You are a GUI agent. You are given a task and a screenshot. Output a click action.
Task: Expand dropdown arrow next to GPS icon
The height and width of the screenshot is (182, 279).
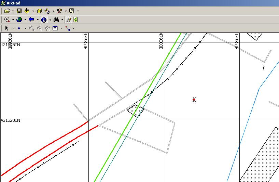click(x=53, y=11)
